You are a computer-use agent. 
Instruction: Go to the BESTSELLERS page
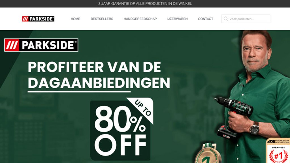102,19
